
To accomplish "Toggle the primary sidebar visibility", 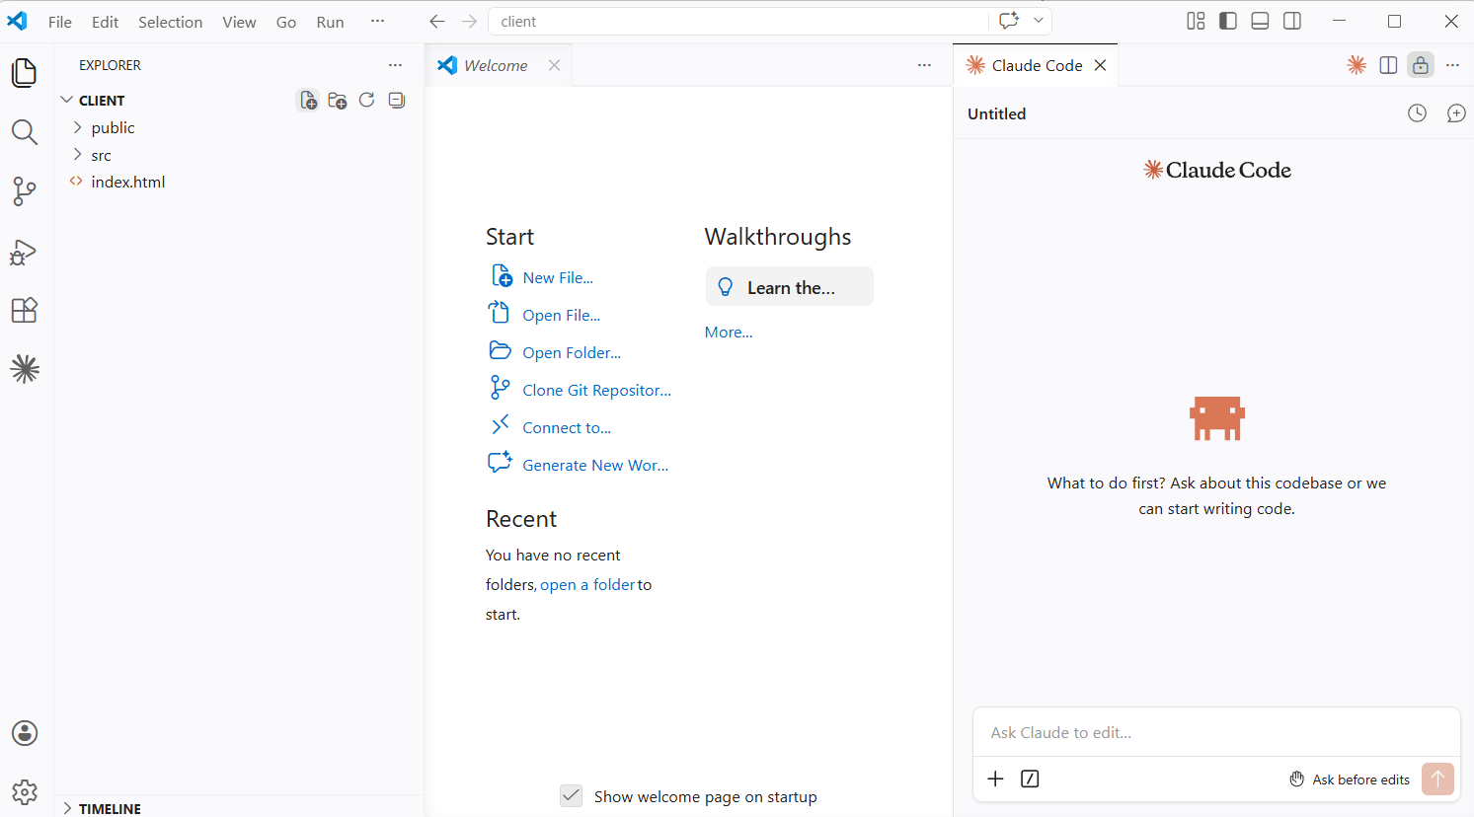I will (x=1227, y=20).
